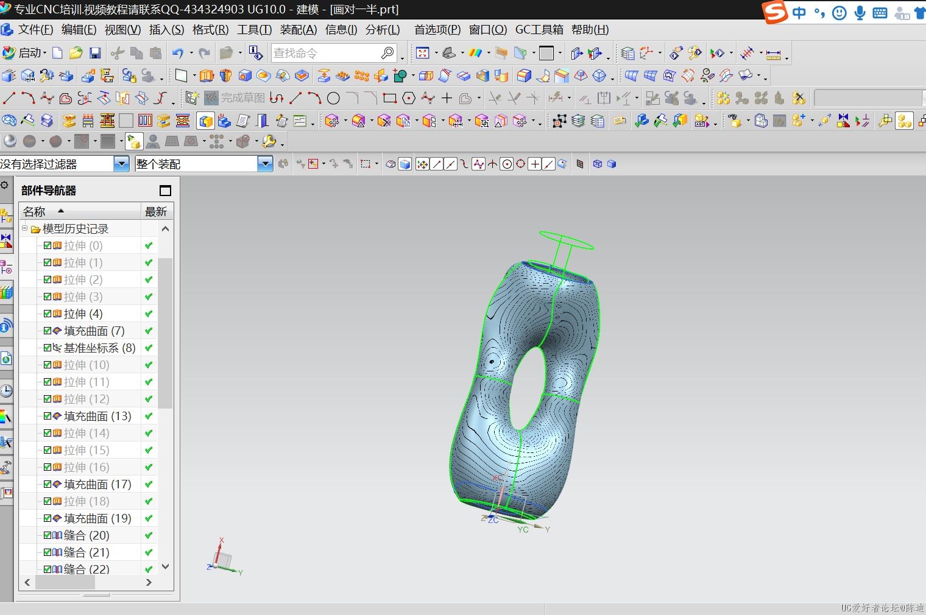Click the Open file folder icon
This screenshot has width=926, height=615.
coord(76,53)
